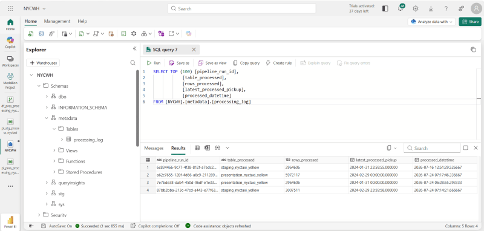
Task: Click the refresh icon in ribbon
Action: (31, 34)
